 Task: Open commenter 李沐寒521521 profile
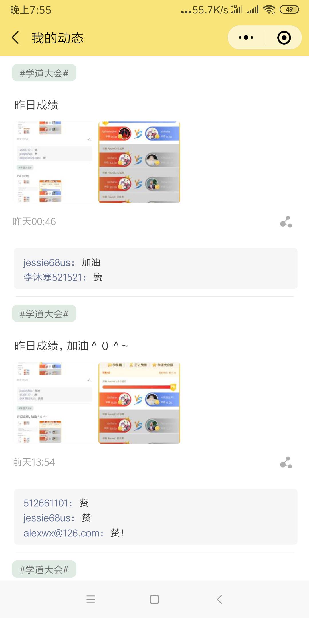55,277
